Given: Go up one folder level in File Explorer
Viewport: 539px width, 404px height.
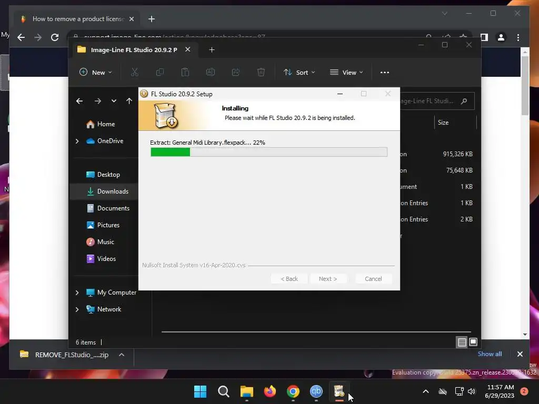Looking at the screenshot, I should click(129, 101).
